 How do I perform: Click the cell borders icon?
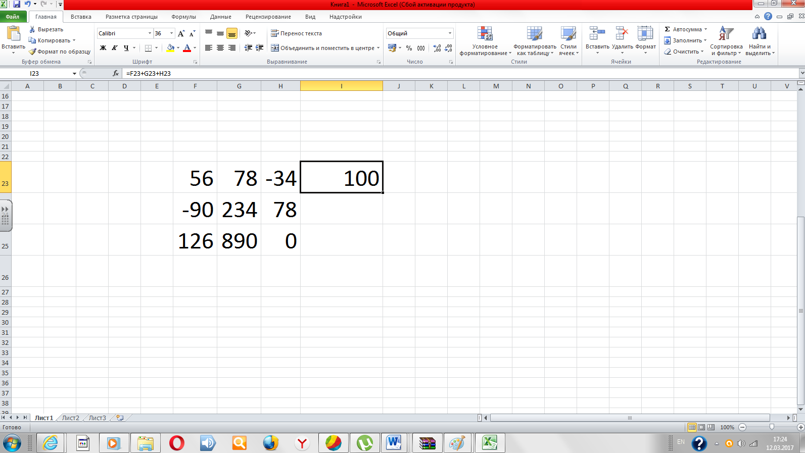point(148,48)
